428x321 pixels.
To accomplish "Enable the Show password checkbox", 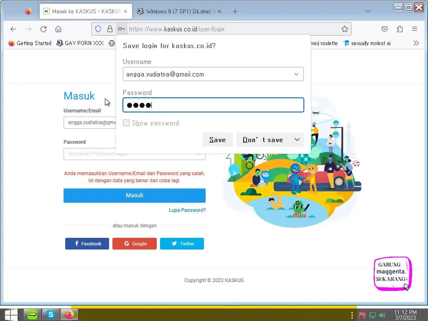I will pos(126,123).
